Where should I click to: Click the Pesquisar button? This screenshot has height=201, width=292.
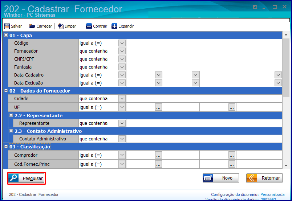[x=27, y=178]
